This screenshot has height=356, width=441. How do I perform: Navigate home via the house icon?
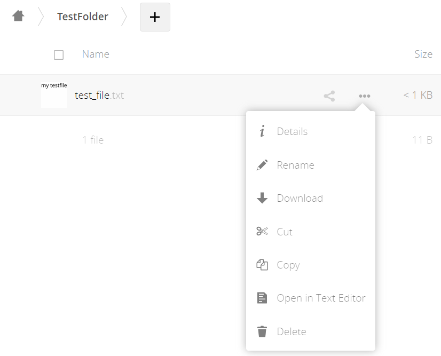pyautogui.click(x=18, y=16)
